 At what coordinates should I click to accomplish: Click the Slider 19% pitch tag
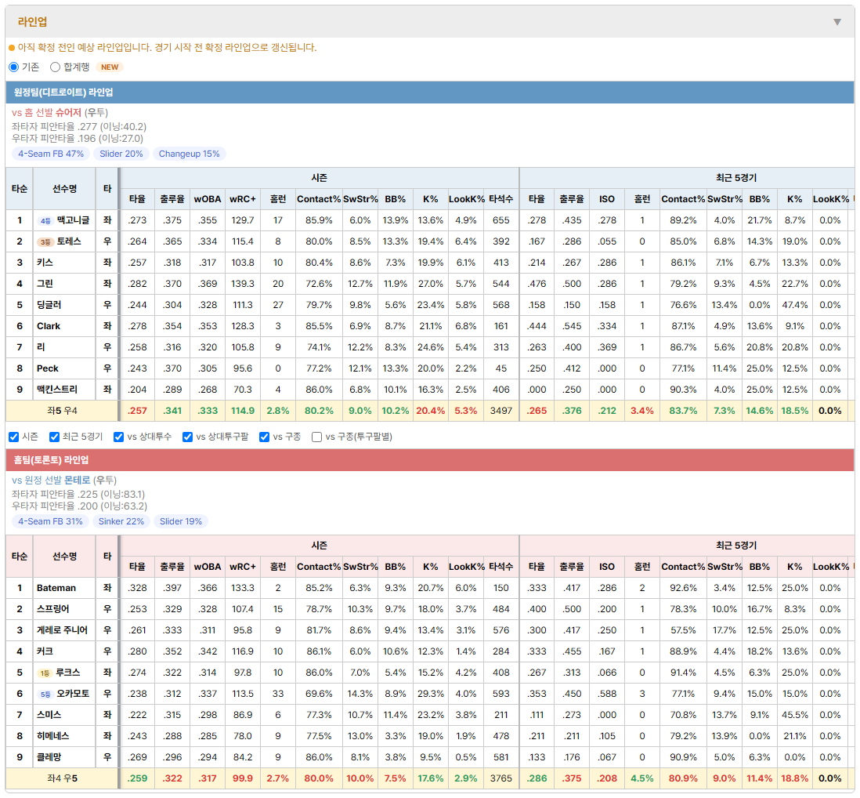click(x=181, y=521)
